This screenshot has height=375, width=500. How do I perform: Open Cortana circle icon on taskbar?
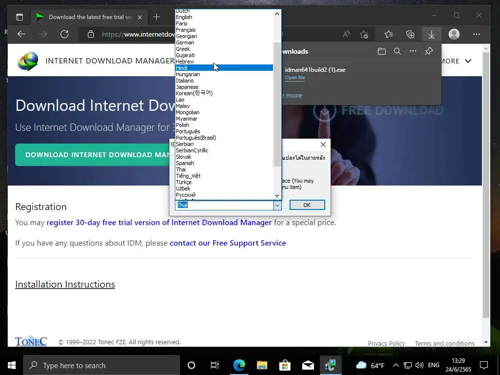coord(191,365)
